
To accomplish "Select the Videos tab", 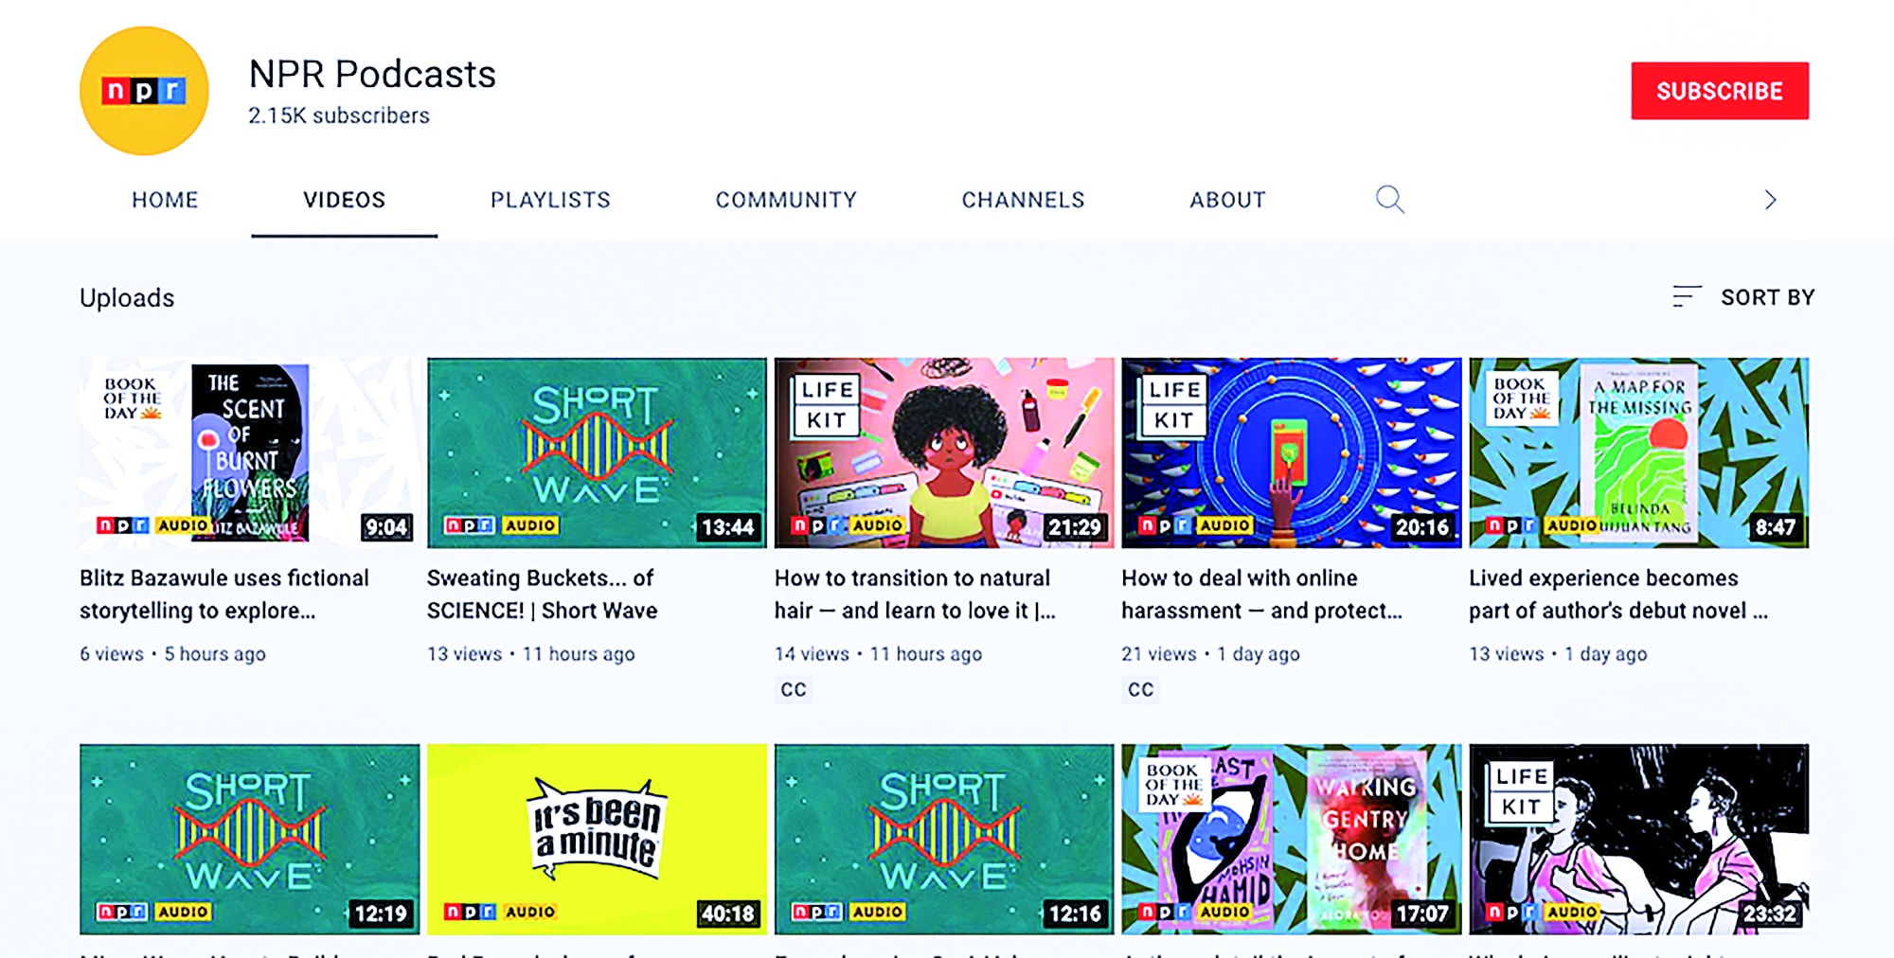I will click(x=345, y=200).
